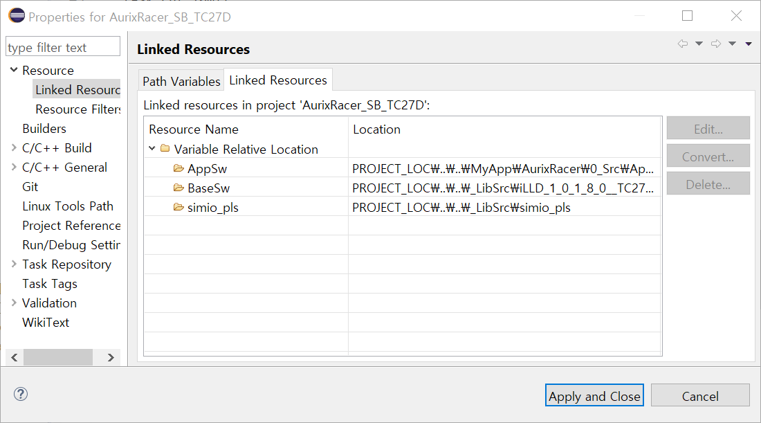
Task: Select the Linked Resources tab
Action: (278, 80)
